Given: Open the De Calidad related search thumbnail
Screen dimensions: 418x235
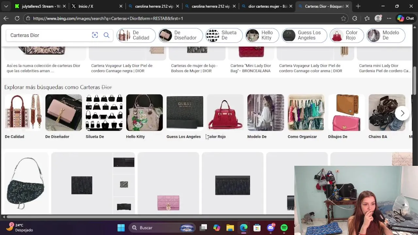Looking at the screenshot, I should (x=23, y=113).
